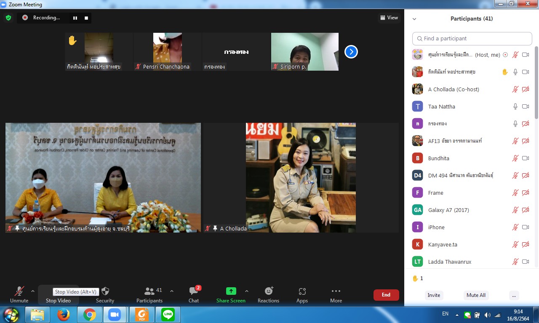Click the Mute All button
This screenshot has height=323, width=539.
pos(476,295)
